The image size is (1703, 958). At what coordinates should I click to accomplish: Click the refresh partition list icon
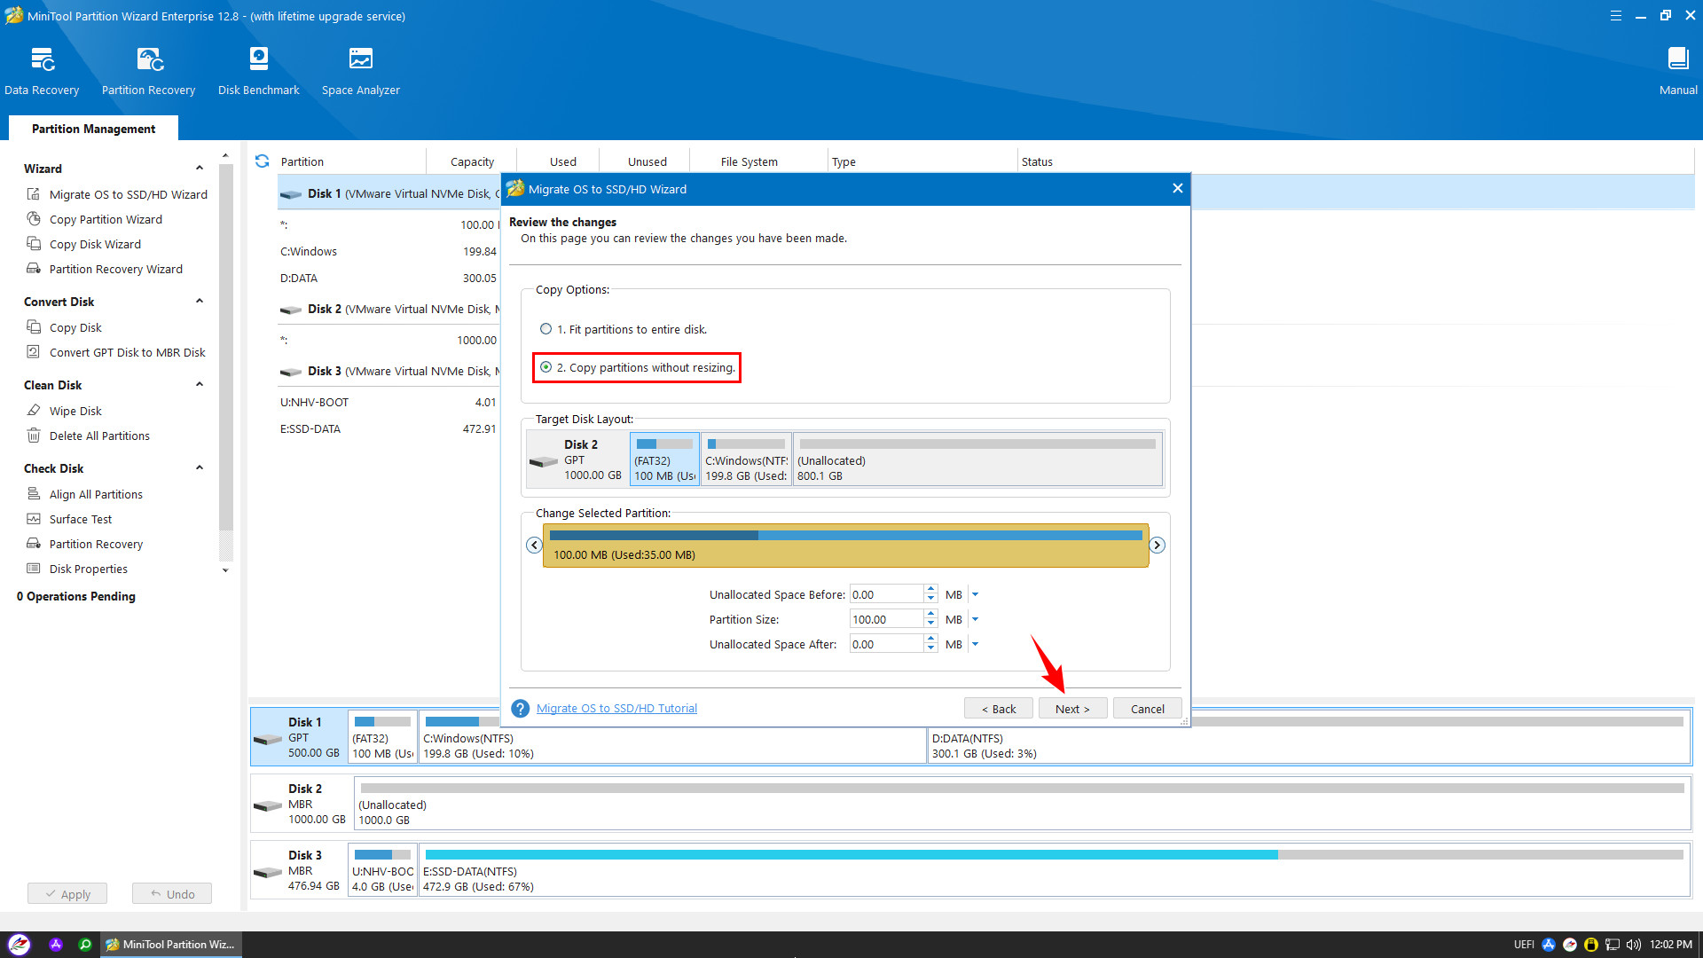pyautogui.click(x=262, y=161)
